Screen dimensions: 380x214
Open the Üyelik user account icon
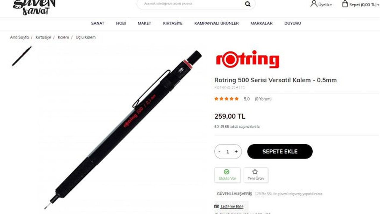tap(314, 4)
